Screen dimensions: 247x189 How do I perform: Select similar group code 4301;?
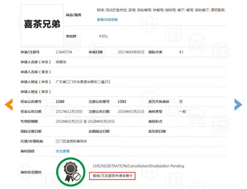[x=103, y=36]
